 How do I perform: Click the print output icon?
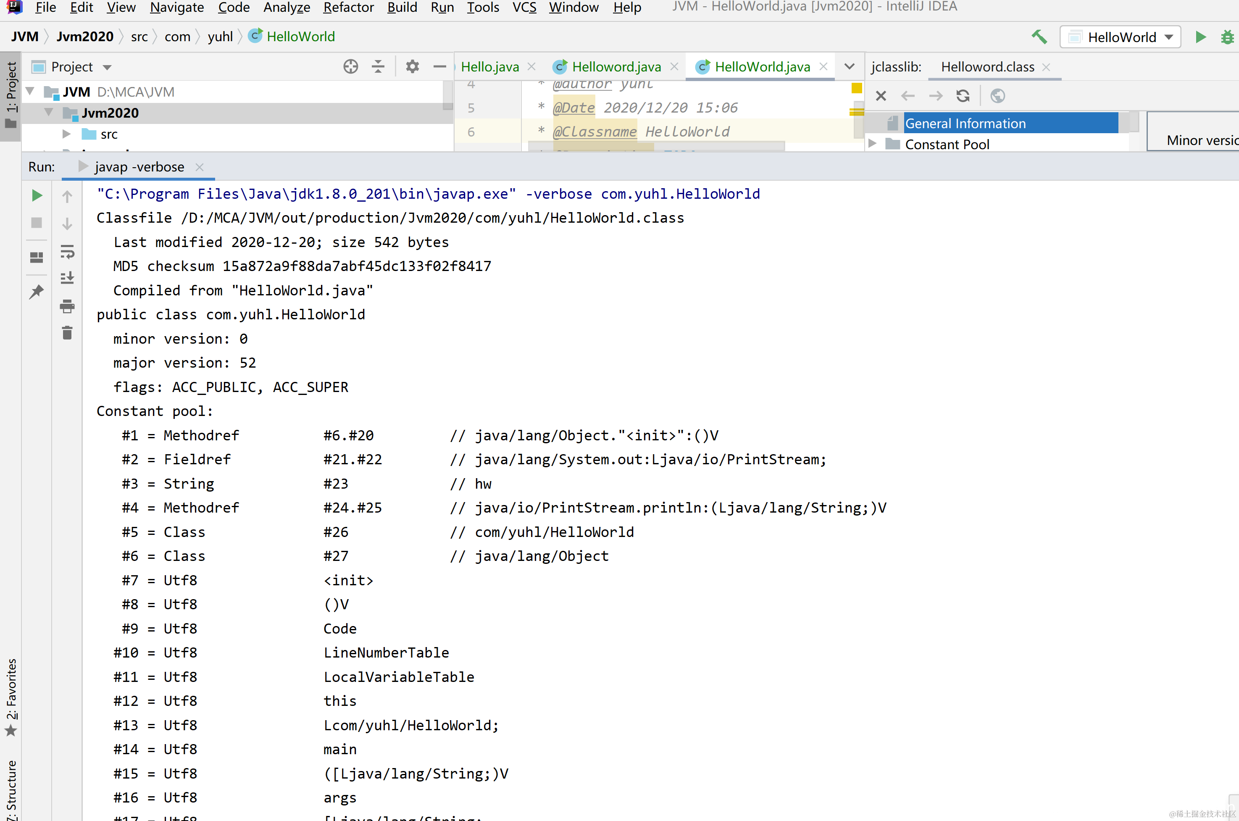point(67,306)
